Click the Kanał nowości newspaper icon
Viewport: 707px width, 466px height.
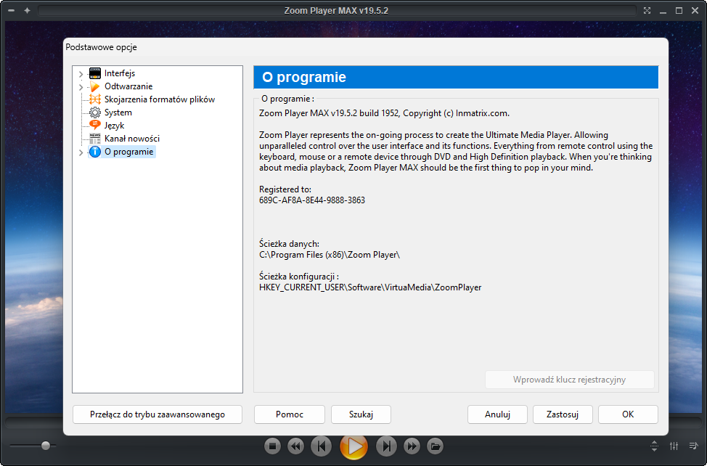(94, 139)
